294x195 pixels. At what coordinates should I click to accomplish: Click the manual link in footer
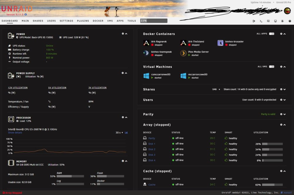click(288, 193)
